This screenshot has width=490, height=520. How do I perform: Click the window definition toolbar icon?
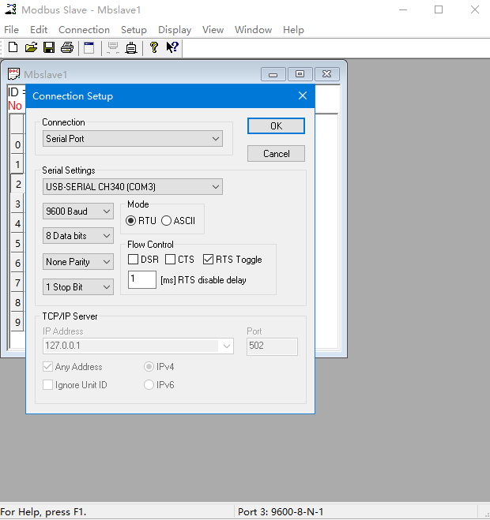click(x=89, y=48)
